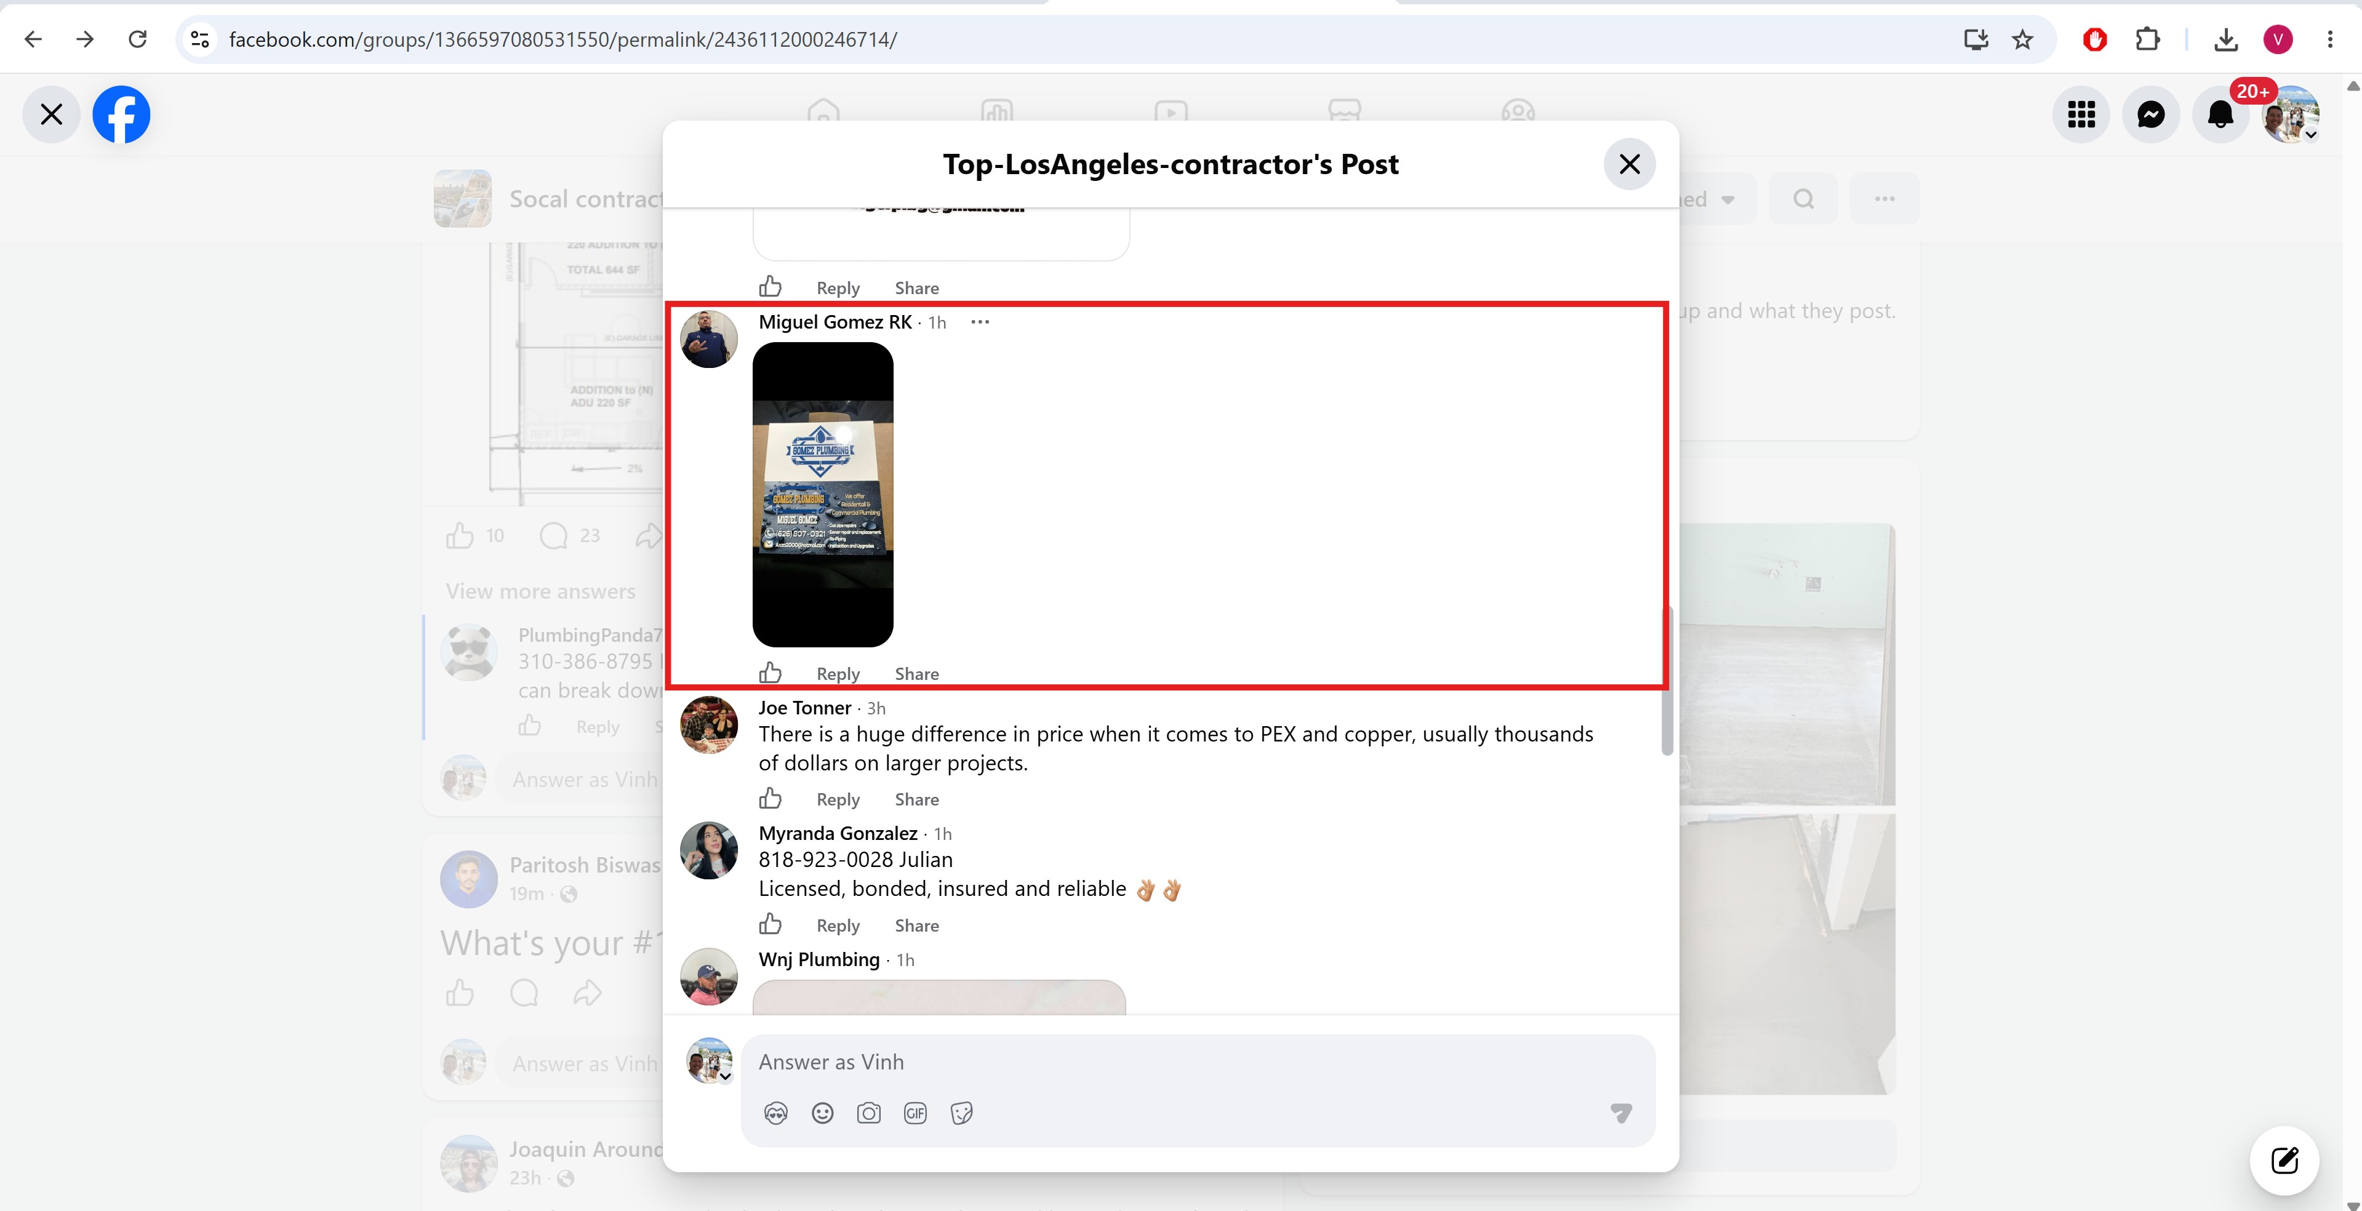This screenshot has width=2362, height=1211.
Task: Insert an avatar sticker in the answer
Action: tap(775, 1113)
